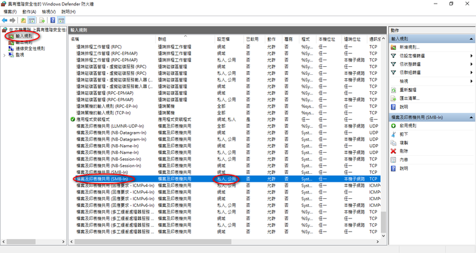Click the funnel icon for 依狀態篩選
Viewport: 476px width, 253px height.
[x=394, y=64]
